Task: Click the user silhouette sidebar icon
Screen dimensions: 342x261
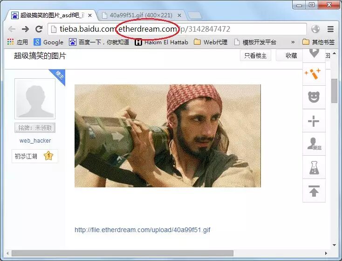Action: 314,144
